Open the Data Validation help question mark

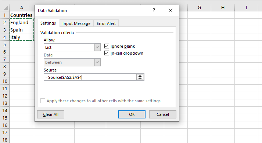pyautogui.click(x=154, y=10)
